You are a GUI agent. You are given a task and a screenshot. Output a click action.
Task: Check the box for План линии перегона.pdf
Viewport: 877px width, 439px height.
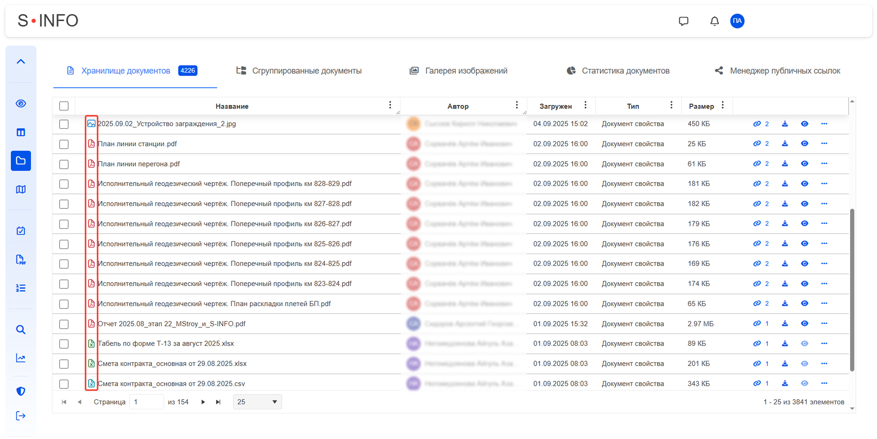pos(64,164)
